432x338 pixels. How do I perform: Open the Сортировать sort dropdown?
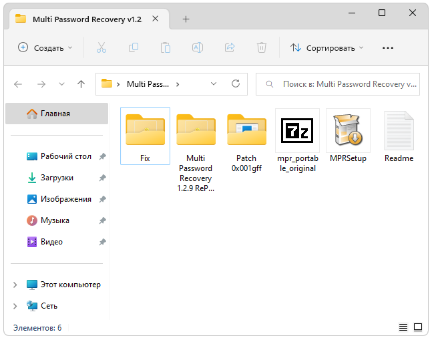pyautogui.click(x=327, y=47)
